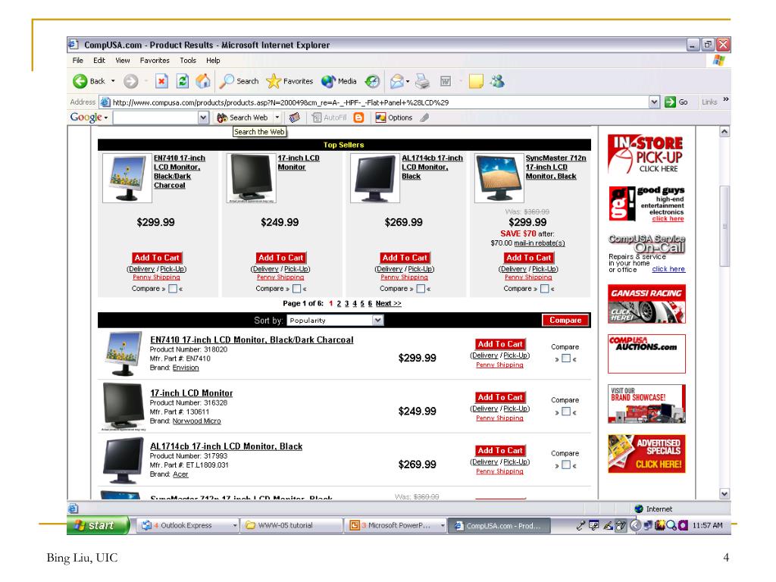
Task: Click the scrollbar up arrow
Action: pos(724,132)
